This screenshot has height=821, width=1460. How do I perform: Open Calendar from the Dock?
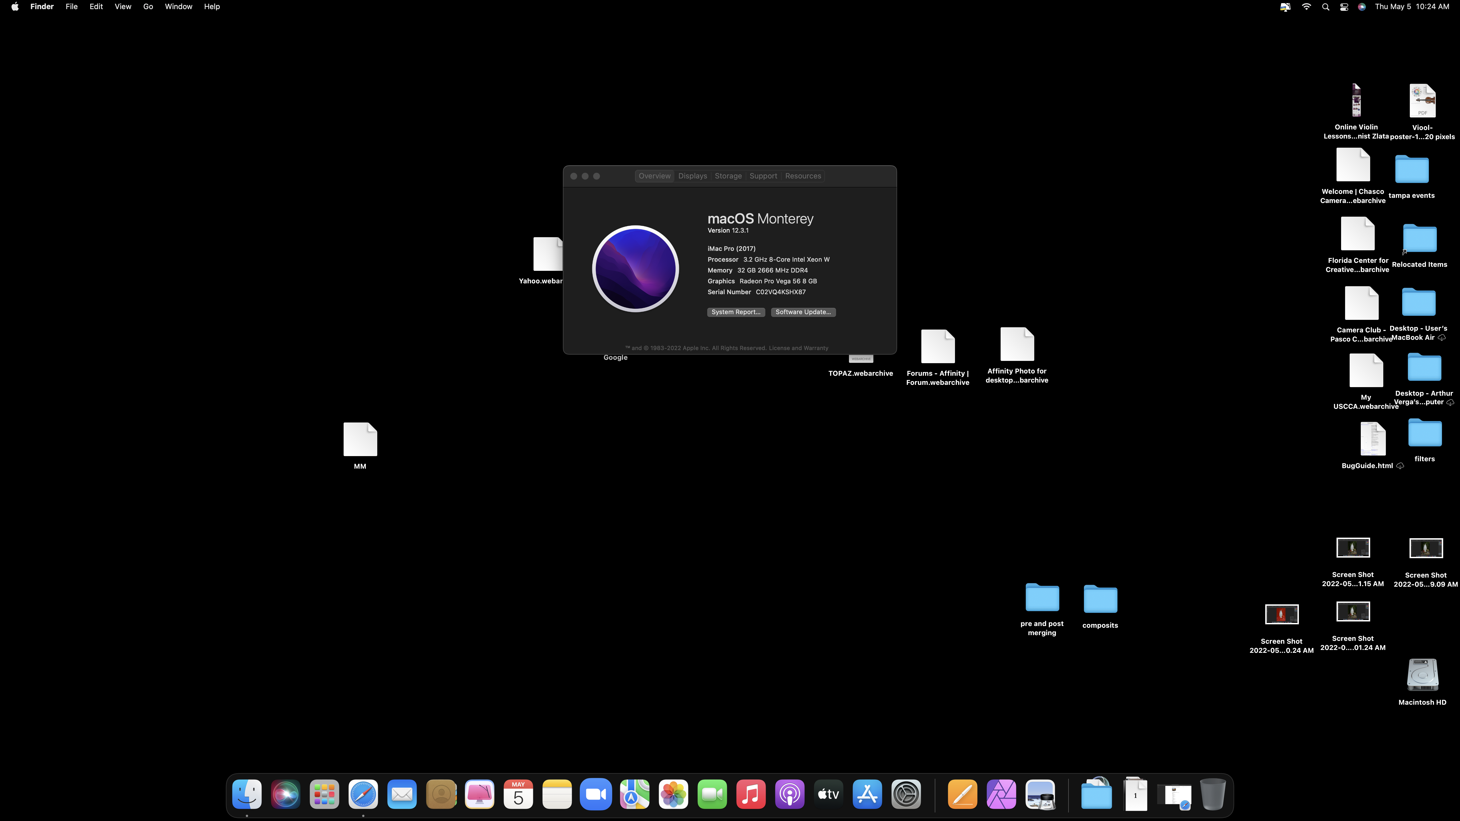[x=518, y=794]
